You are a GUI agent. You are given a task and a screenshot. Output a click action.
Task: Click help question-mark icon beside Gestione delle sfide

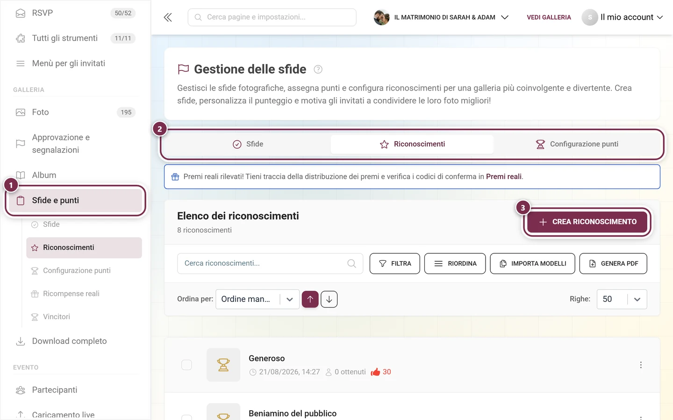(318, 70)
